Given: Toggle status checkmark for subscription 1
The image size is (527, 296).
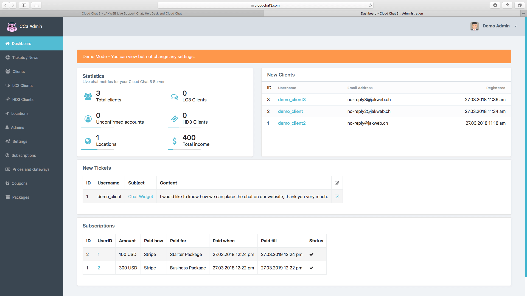Looking at the screenshot, I should pyautogui.click(x=312, y=268).
